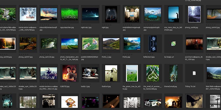Select the nmrjmdbkotrmnjg4owjk.jpg tree thumbnail
This screenshot has height=110, width=221.
pos(132,14)
